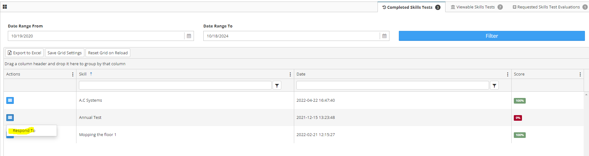589x156 pixels.
Task: Open actions menu for Annual Test row
Action: pyautogui.click(x=10, y=117)
